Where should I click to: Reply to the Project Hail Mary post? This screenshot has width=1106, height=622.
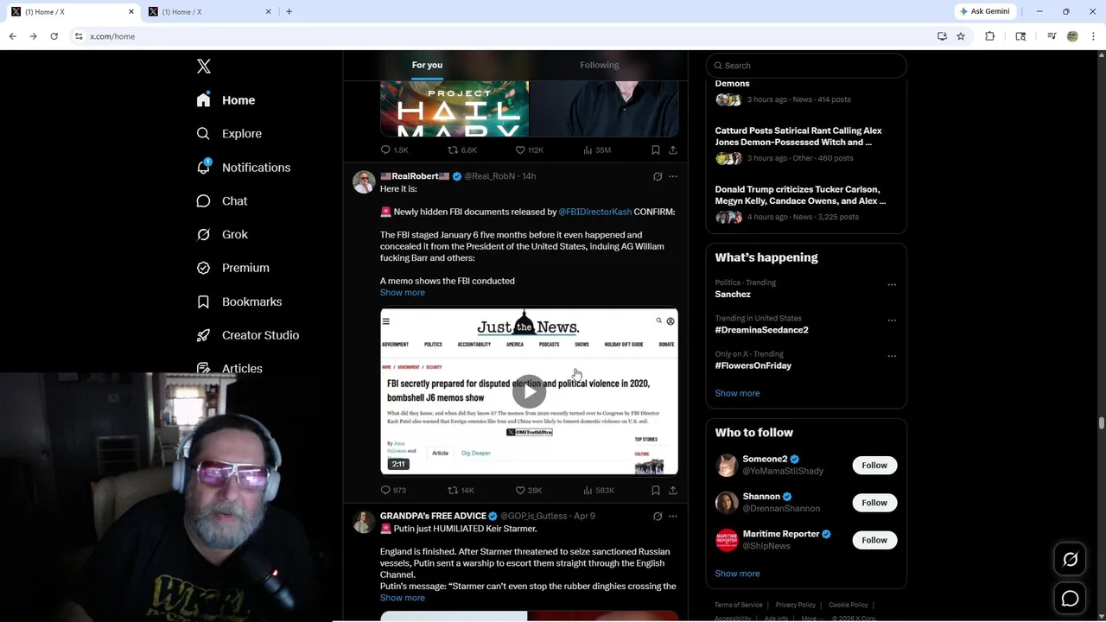[x=395, y=149]
